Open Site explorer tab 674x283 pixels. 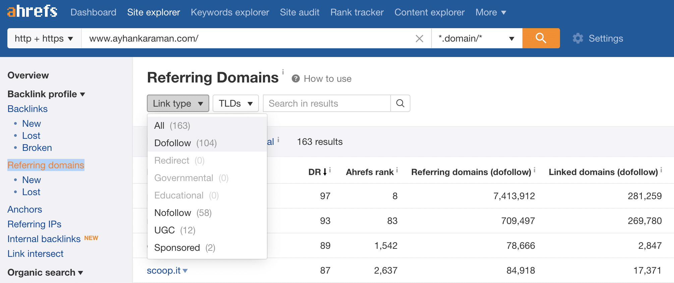pyautogui.click(x=154, y=12)
